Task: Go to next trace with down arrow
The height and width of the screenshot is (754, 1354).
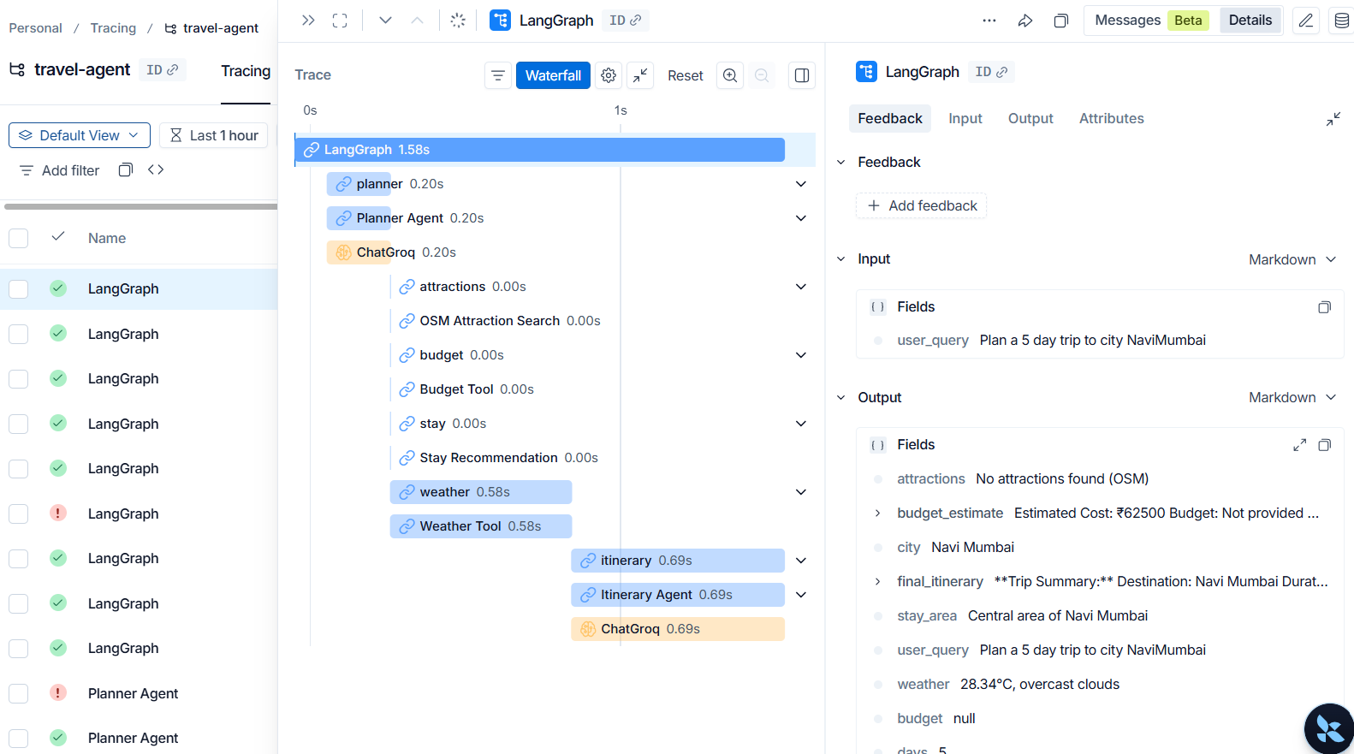Action: 385,21
